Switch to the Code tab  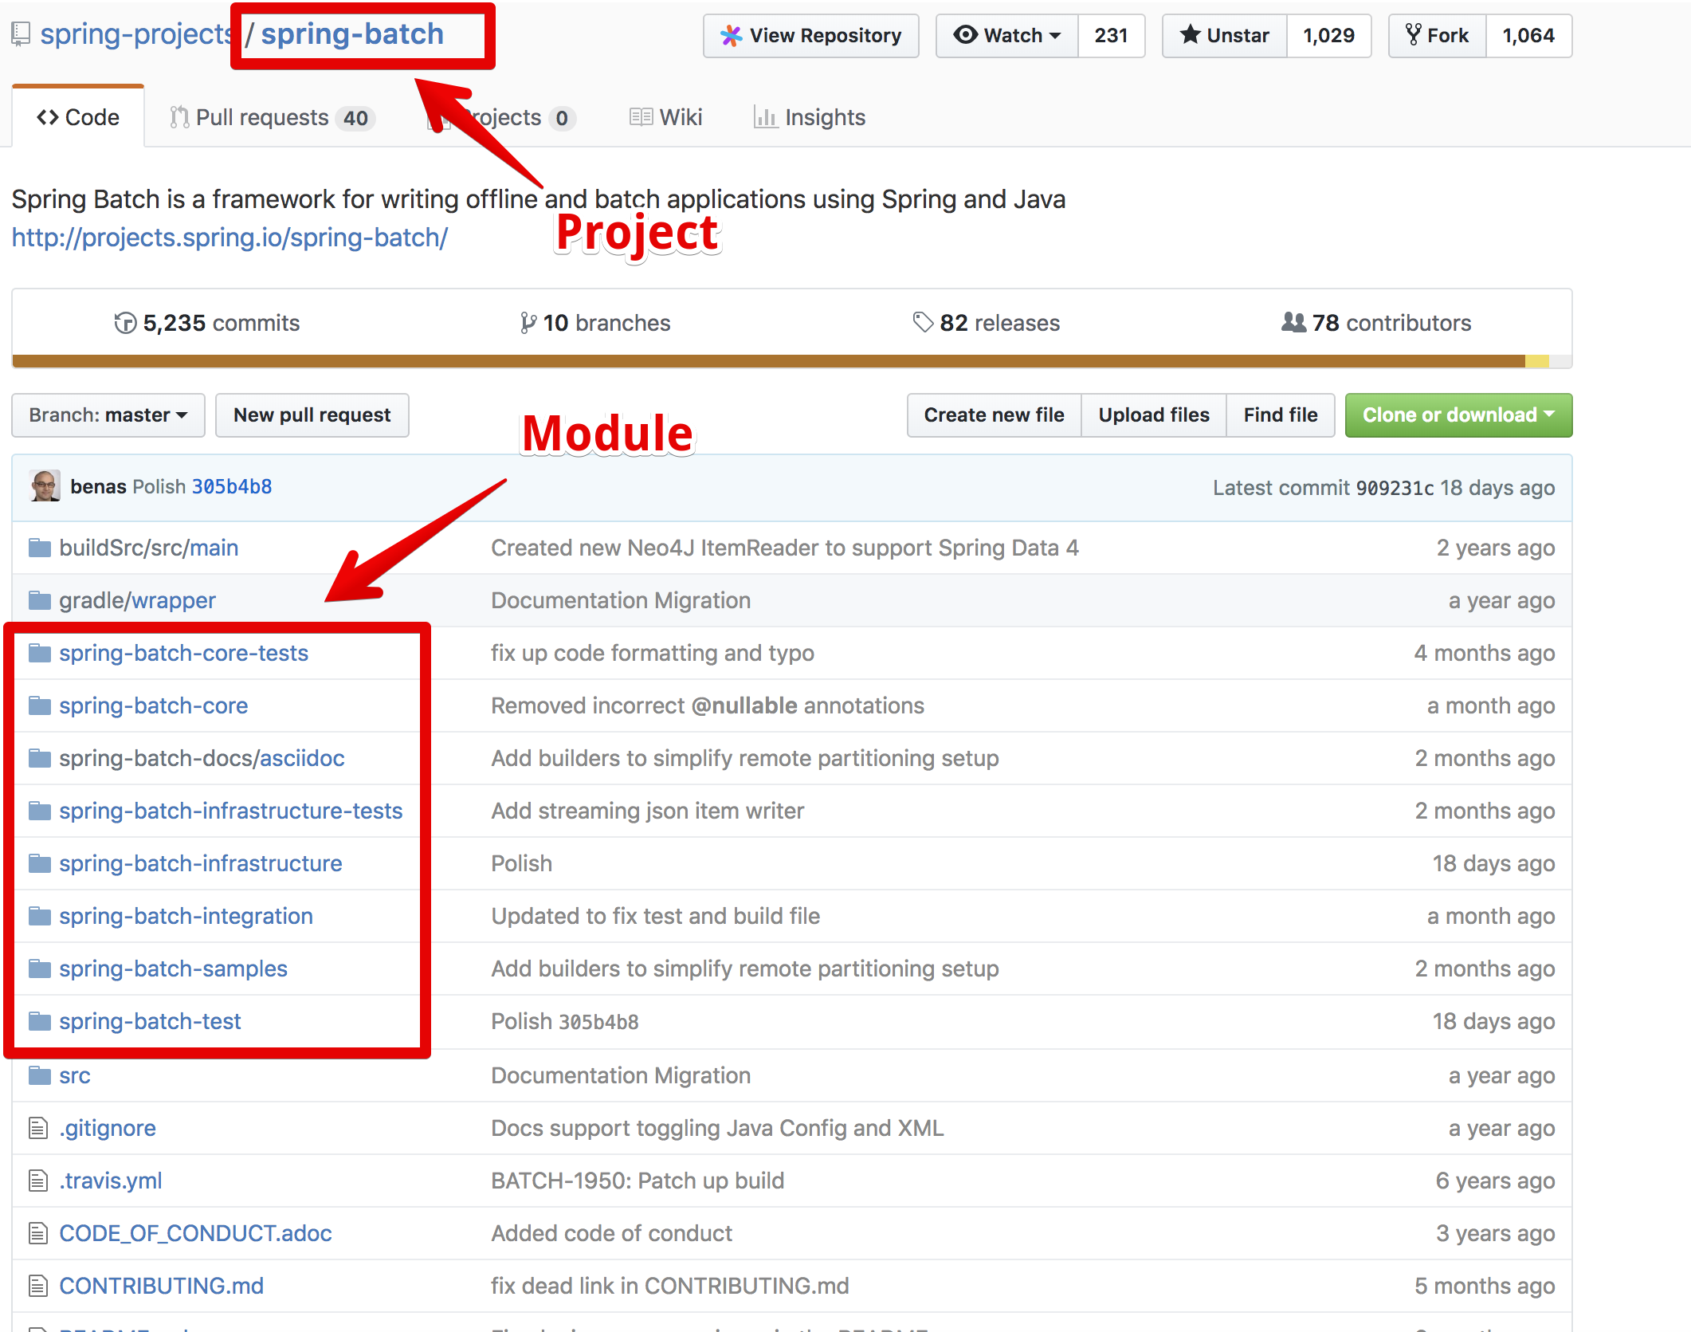[78, 117]
